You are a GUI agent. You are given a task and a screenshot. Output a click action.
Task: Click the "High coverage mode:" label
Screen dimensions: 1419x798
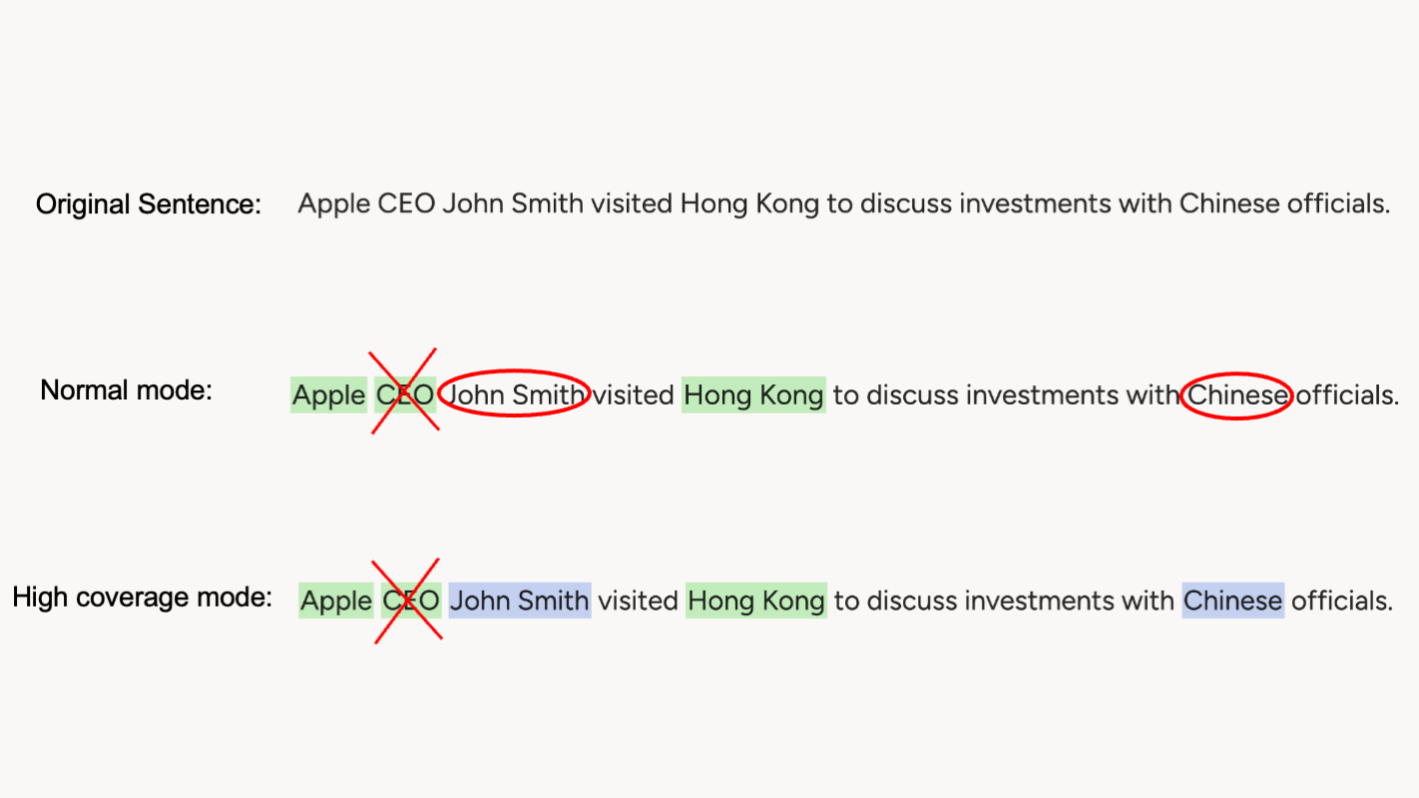[x=142, y=598]
